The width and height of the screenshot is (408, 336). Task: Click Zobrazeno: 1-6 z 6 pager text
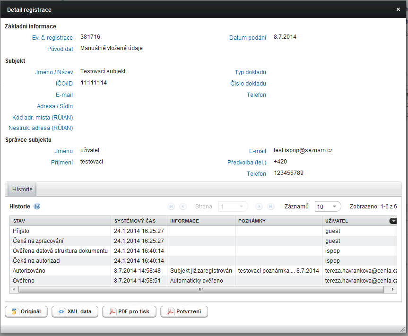373,207
